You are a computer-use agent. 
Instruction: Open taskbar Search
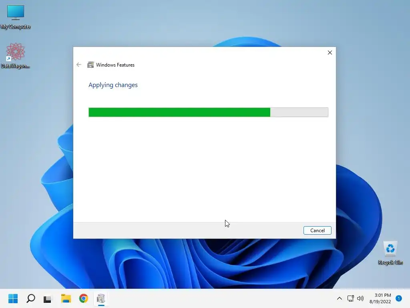[x=30, y=298]
